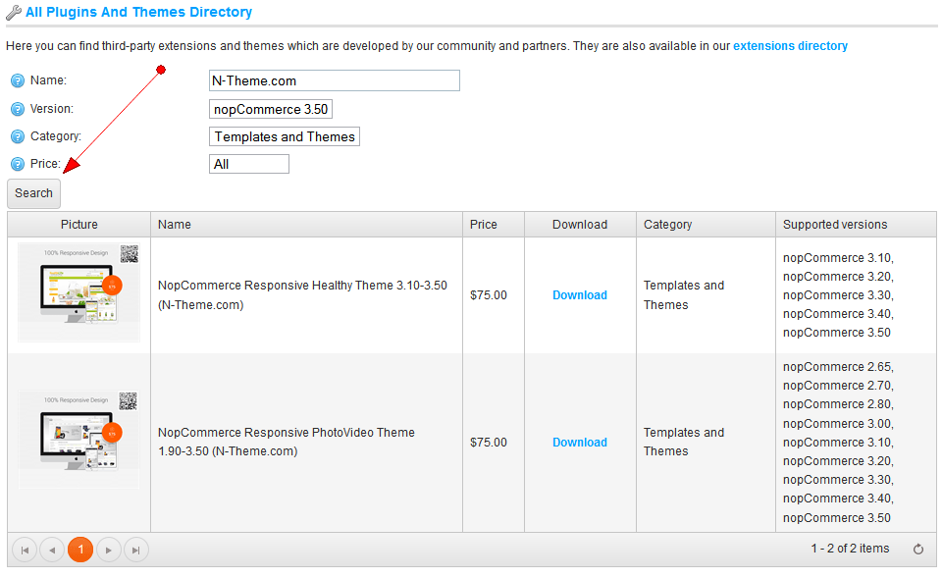The height and width of the screenshot is (578, 942).
Task: Click the wrench icon by page title
Action: coord(13,13)
